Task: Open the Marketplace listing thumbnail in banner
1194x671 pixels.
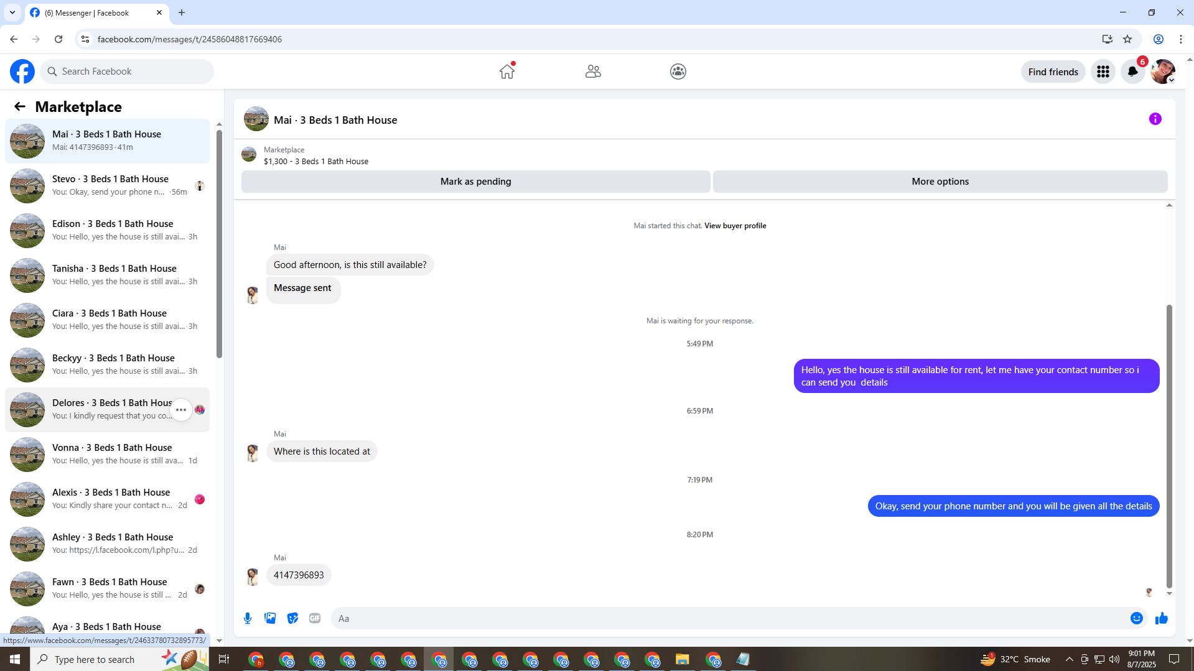Action: (x=249, y=155)
